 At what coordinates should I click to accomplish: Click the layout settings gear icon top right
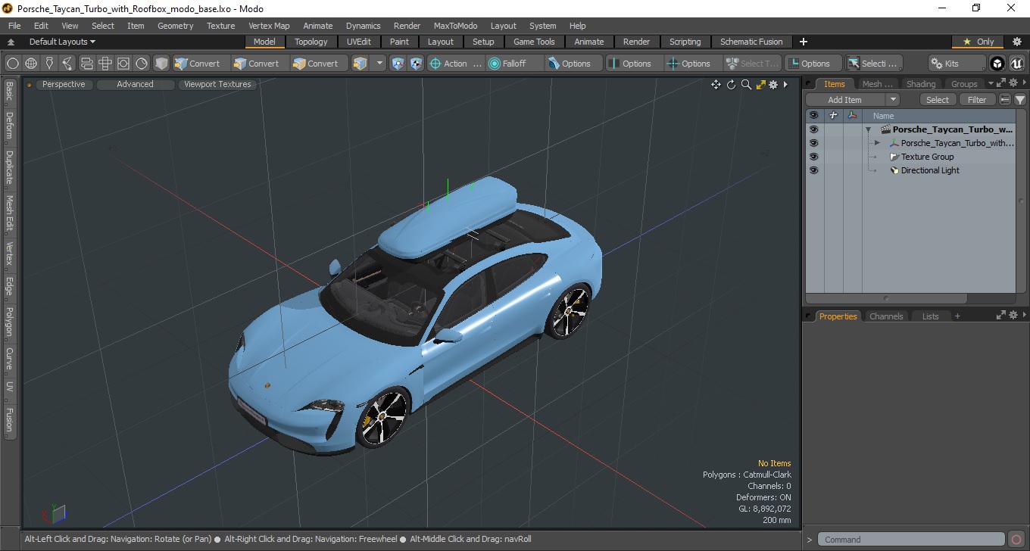[x=1017, y=42]
